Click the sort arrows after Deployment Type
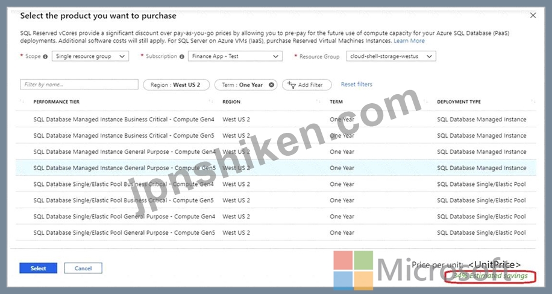Image resolution: width=552 pixels, height=294 pixels. pos(533,101)
